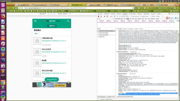Click the Sogou input method S icon
180x101 pixels.
pyautogui.click(x=167, y=18)
